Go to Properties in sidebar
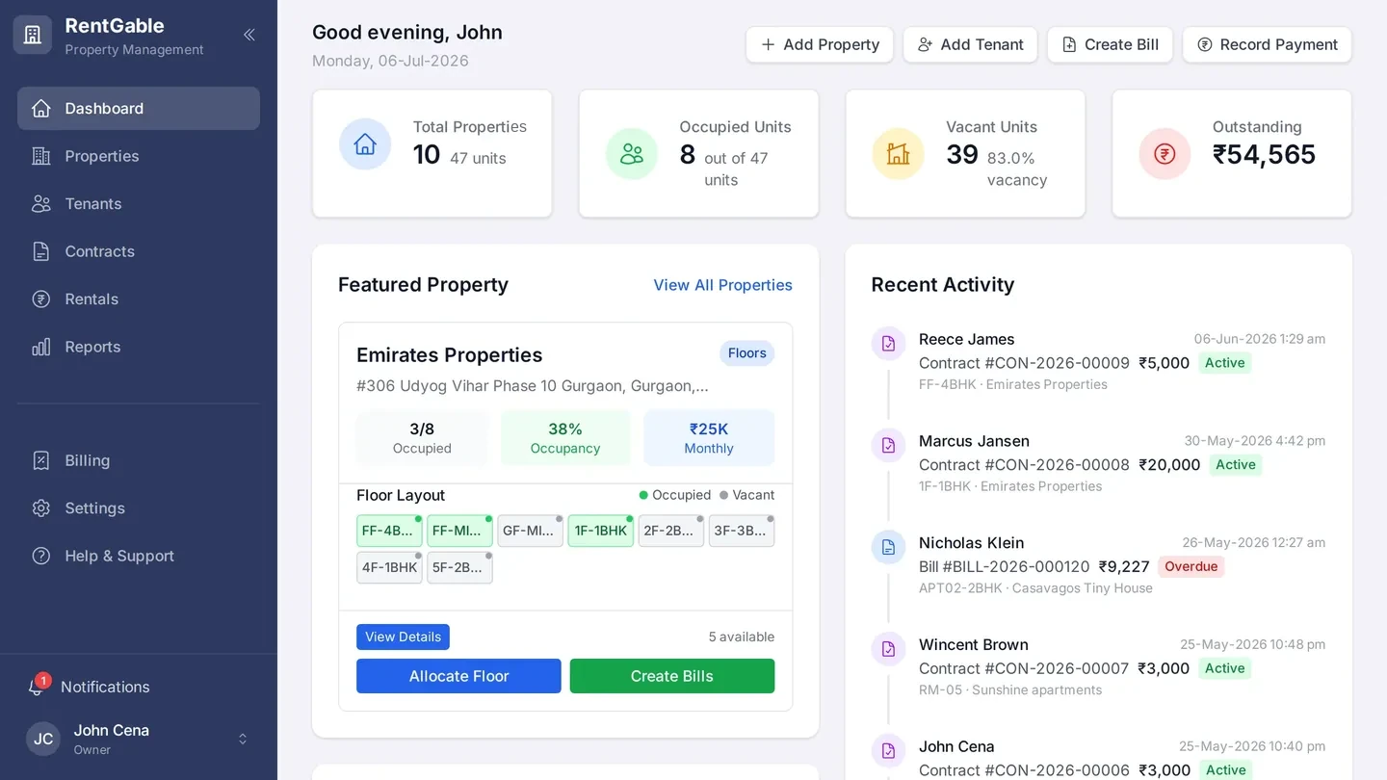 tap(139, 156)
